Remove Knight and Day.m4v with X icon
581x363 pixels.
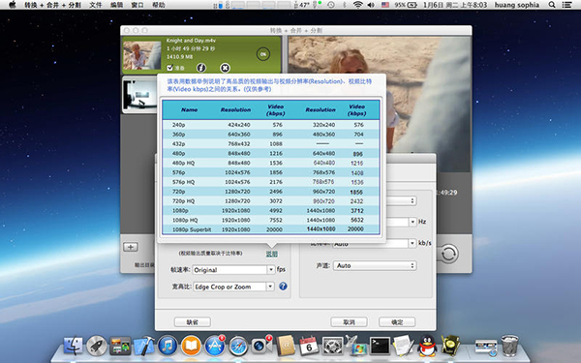[x=225, y=68]
